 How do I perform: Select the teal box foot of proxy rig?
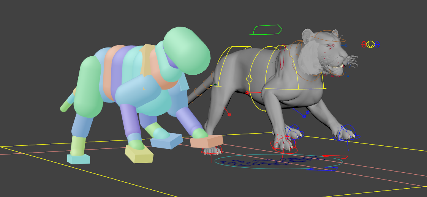79,159
